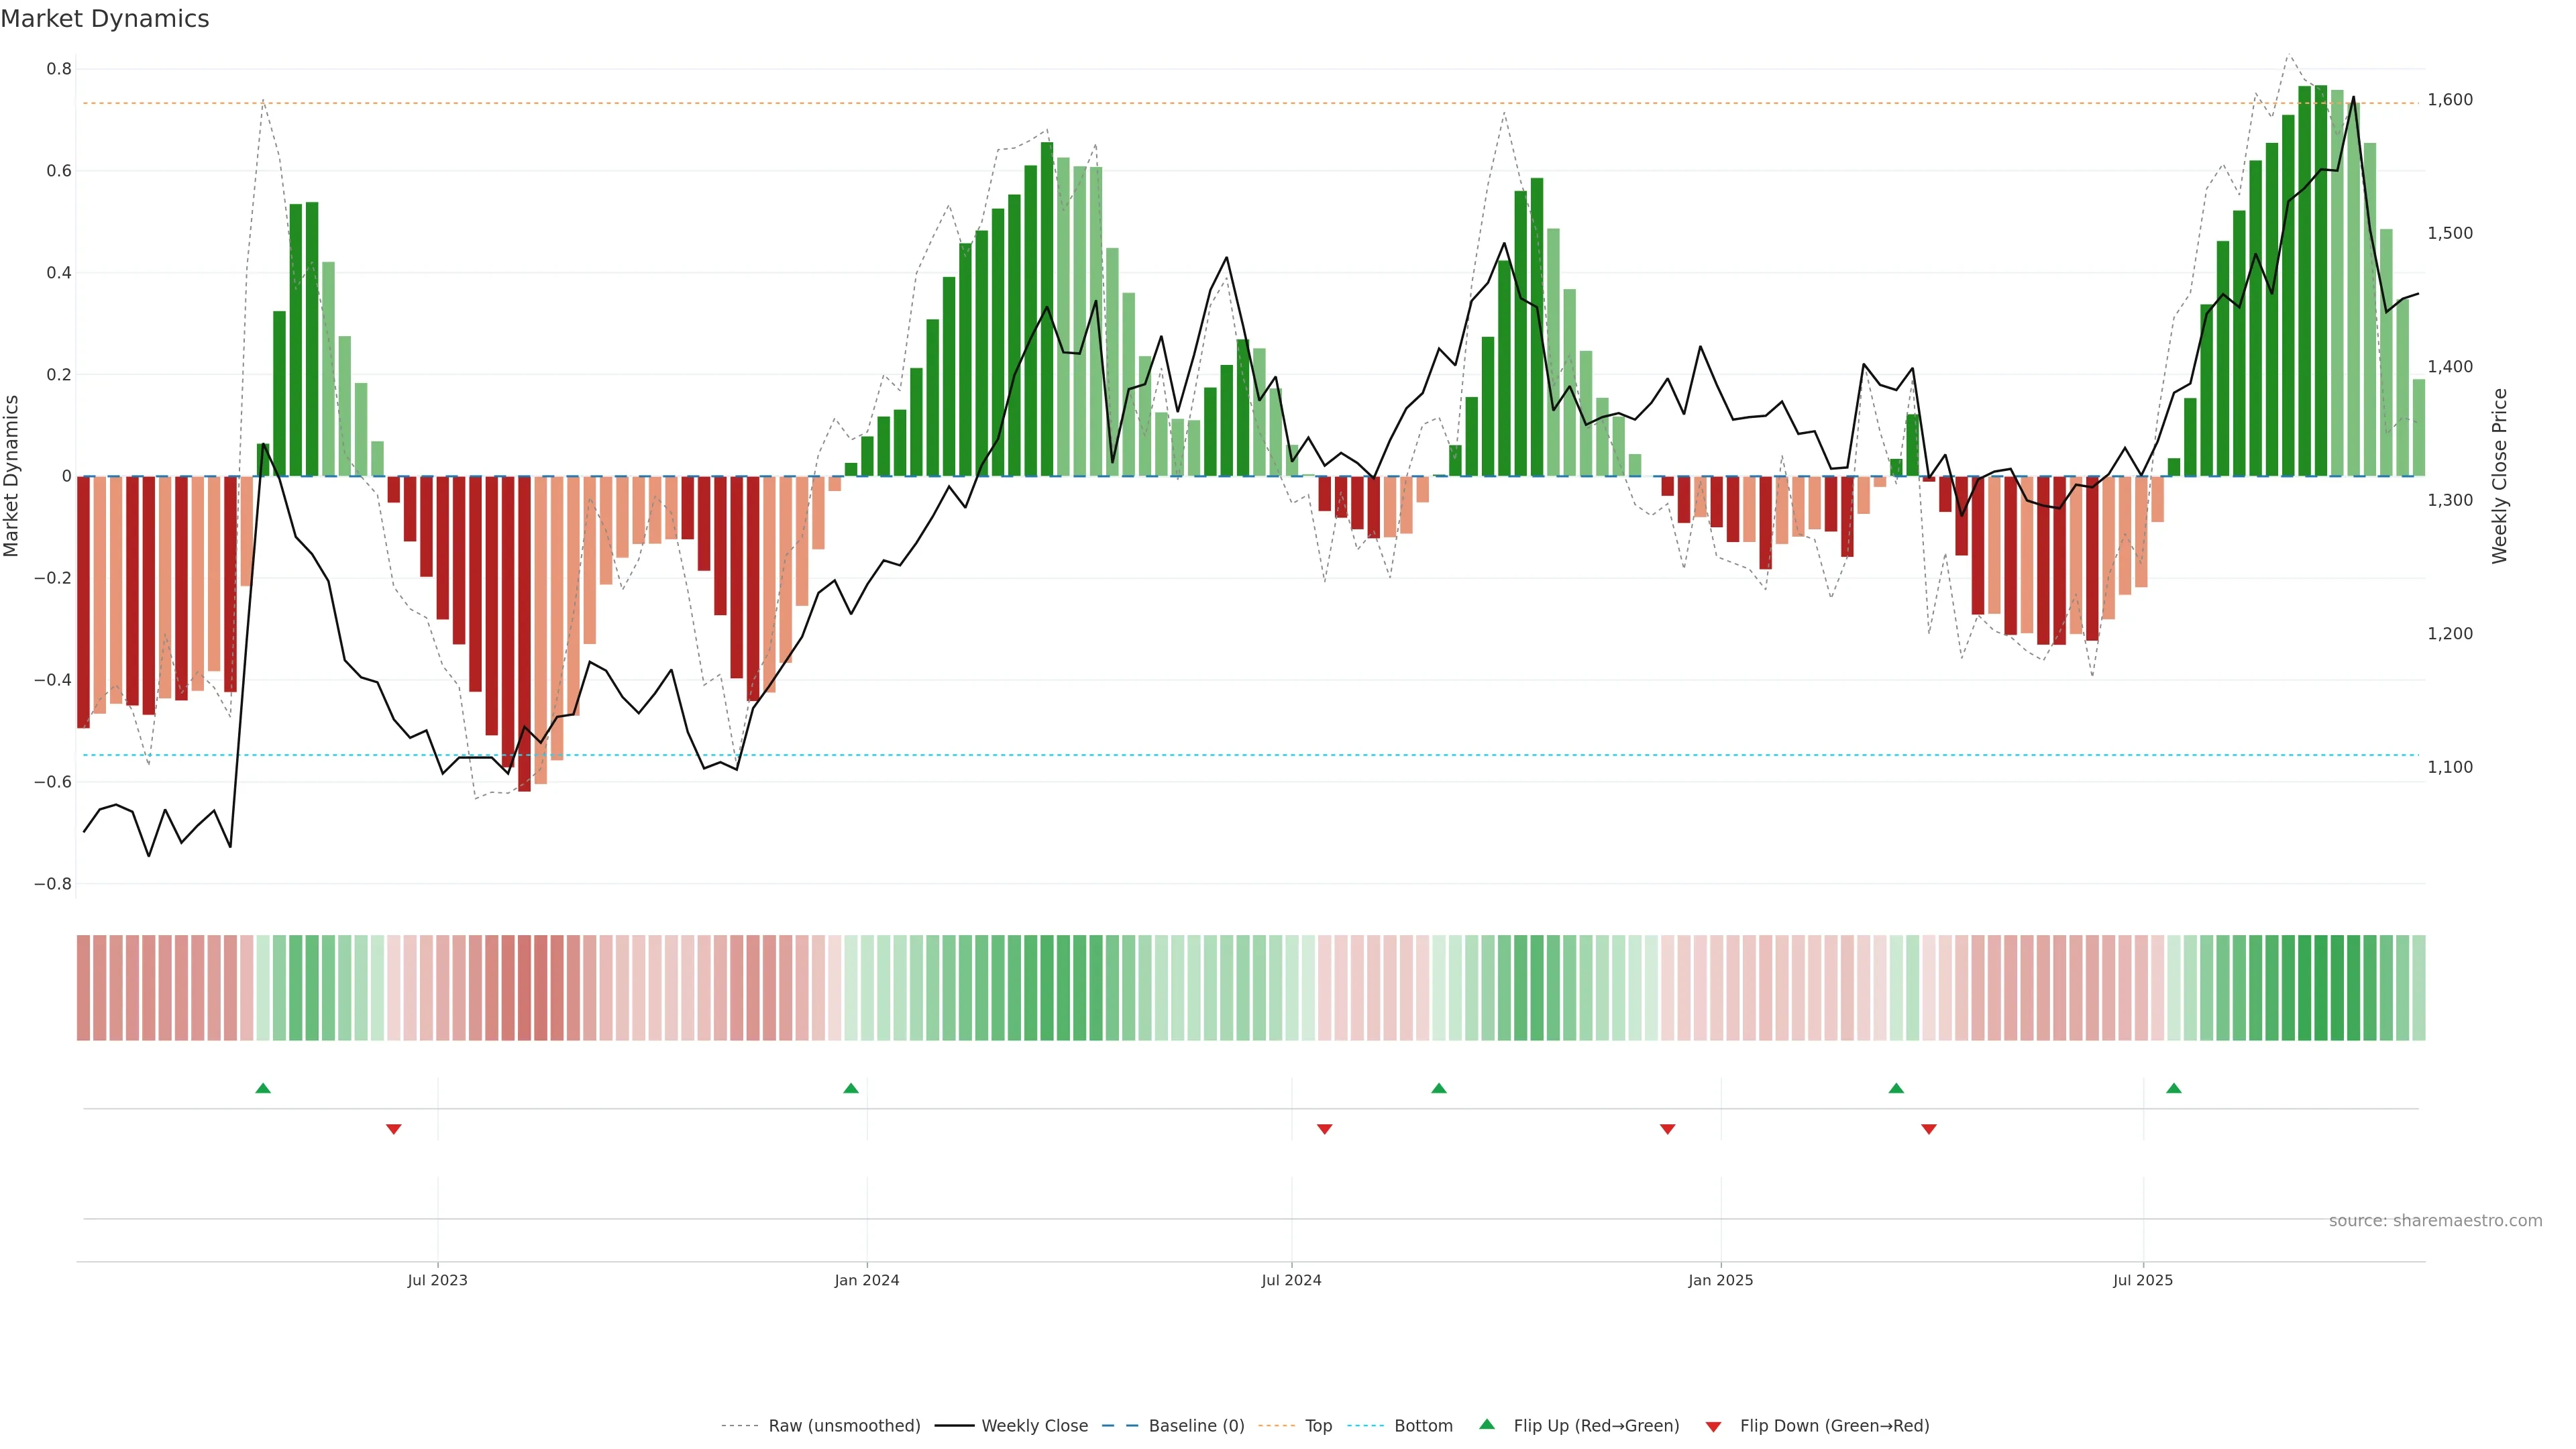Click the flip-up marker near Jan 2024
The height and width of the screenshot is (1449, 2576).
[851, 1088]
